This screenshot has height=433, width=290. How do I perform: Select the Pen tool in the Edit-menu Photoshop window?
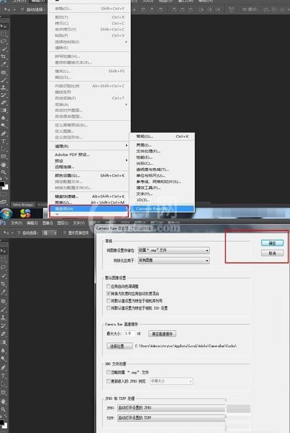[x=4, y=133]
